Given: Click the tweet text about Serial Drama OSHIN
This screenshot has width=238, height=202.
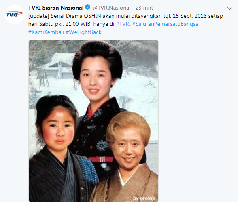Looking at the screenshot, I should [125, 24].
